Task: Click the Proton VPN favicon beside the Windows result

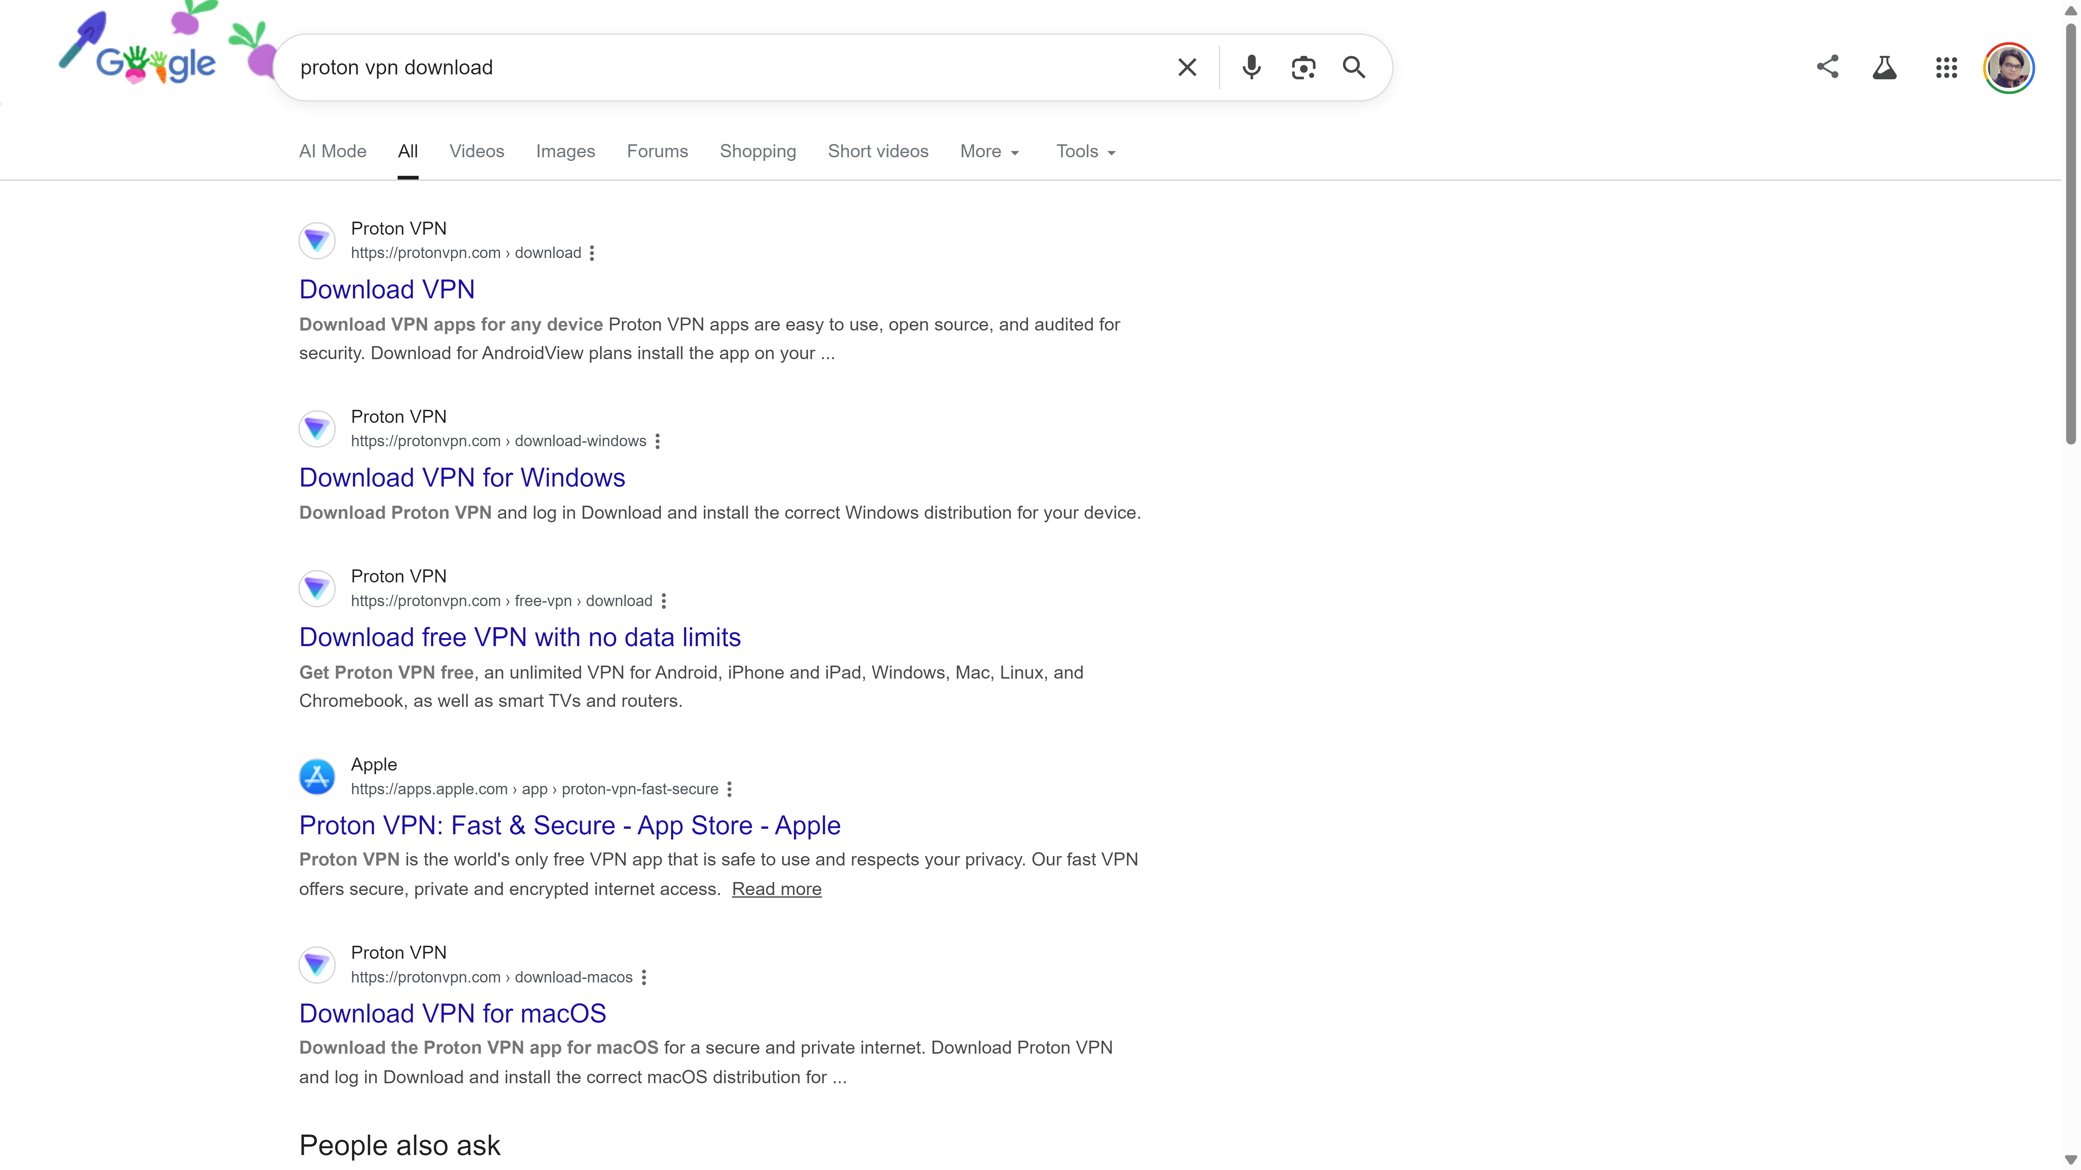Action: coord(317,429)
